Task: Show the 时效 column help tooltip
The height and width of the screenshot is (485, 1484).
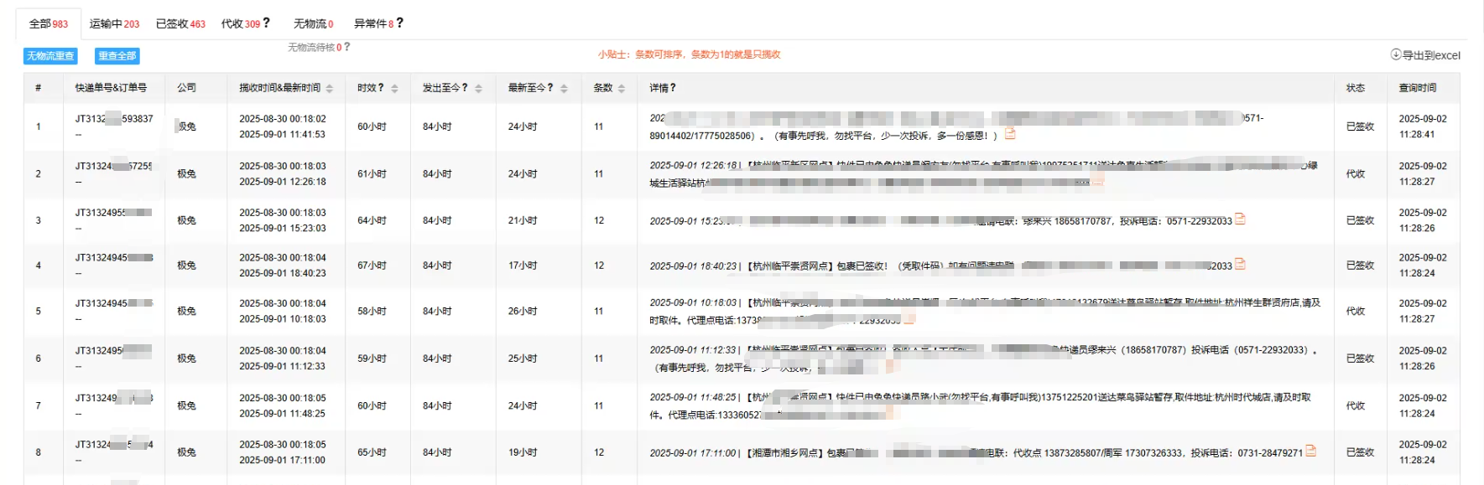Action: tap(381, 87)
